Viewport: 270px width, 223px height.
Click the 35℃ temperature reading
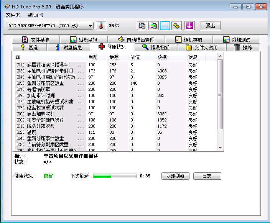[114, 26]
